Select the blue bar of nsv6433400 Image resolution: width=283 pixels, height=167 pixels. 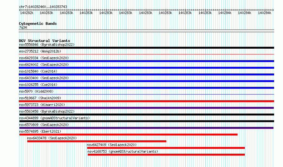(x=146, y=81)
